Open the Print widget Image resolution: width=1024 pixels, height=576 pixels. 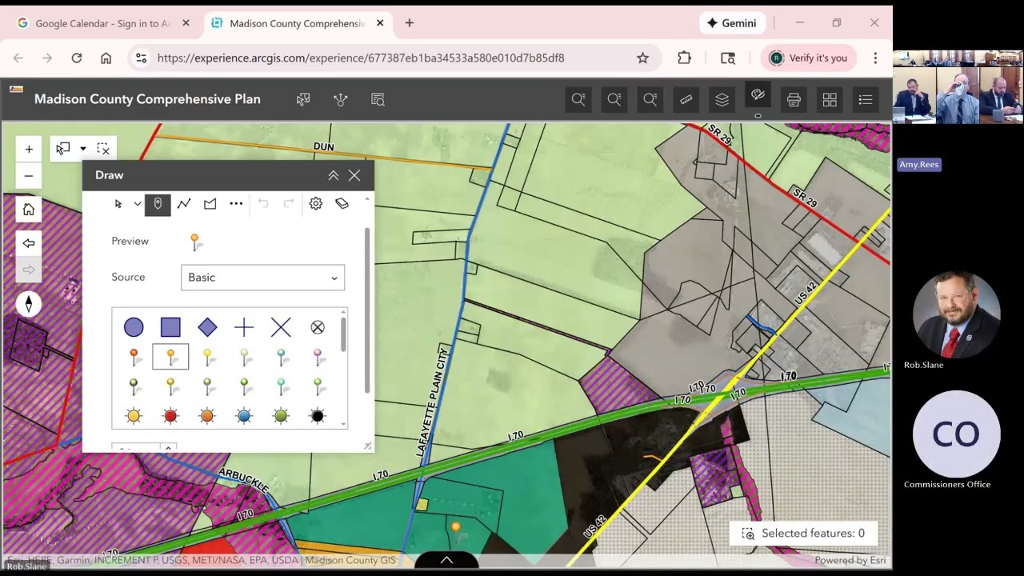(794, 100)
